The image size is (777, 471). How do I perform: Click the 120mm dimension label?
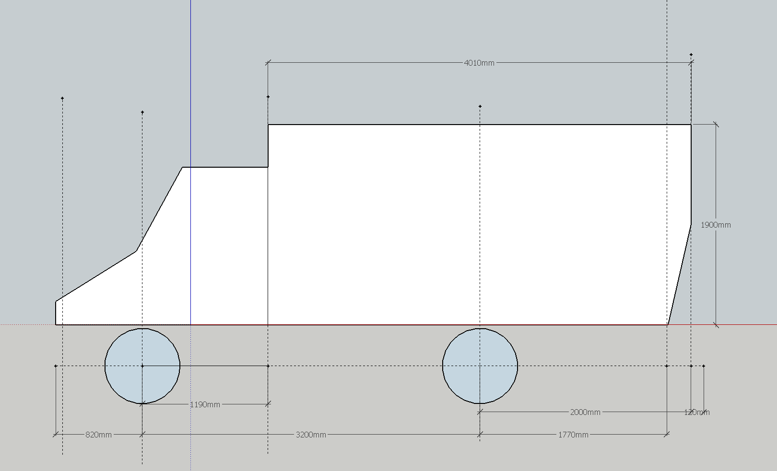tap(696, 412)
